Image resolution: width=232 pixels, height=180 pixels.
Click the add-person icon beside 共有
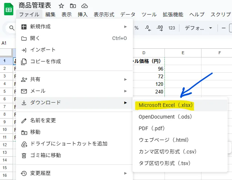(x=24, y=80)
